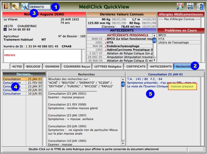Viewport: 207px width, 154px height.
Task: Select the Consultation 21 FEV 00 row
Action: tap(22, 83)
